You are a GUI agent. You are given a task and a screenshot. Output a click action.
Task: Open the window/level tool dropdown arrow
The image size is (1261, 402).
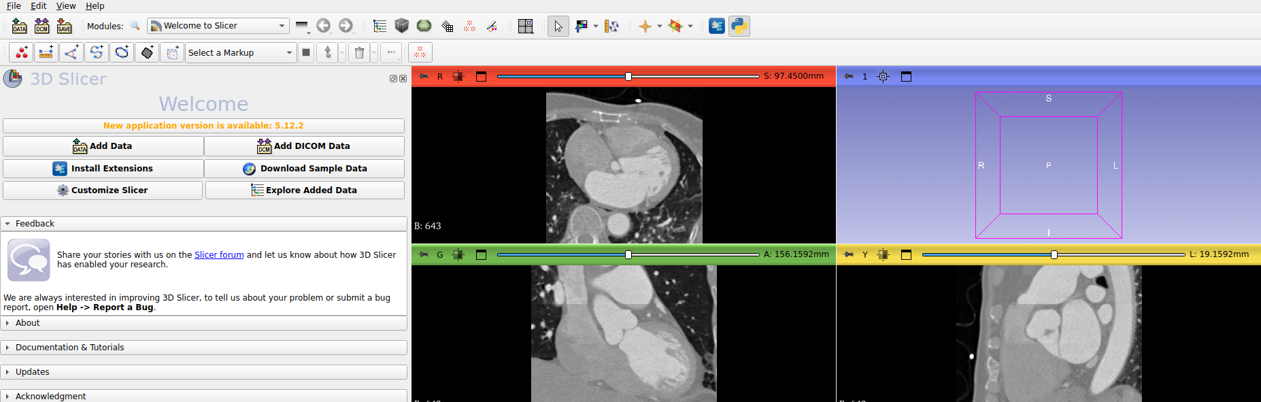(x=596, y=26)
